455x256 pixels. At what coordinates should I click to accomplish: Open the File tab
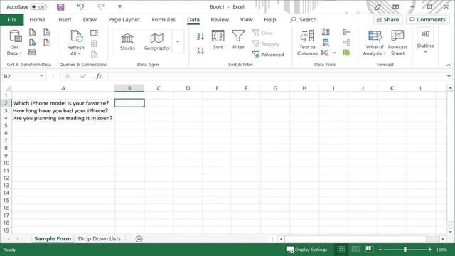tap(11, 19)
